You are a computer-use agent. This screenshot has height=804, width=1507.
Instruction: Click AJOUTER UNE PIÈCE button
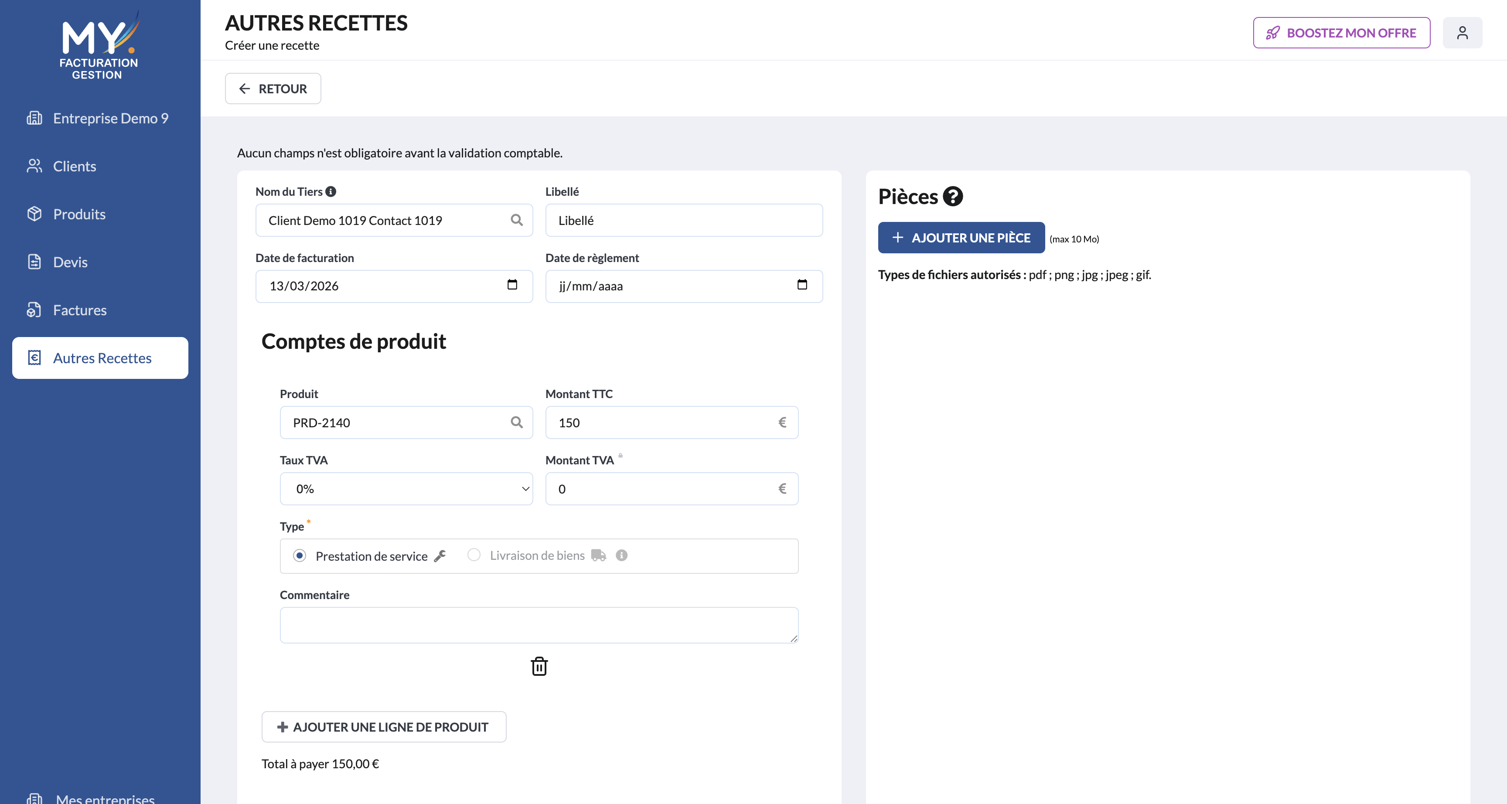click(961, 238)
